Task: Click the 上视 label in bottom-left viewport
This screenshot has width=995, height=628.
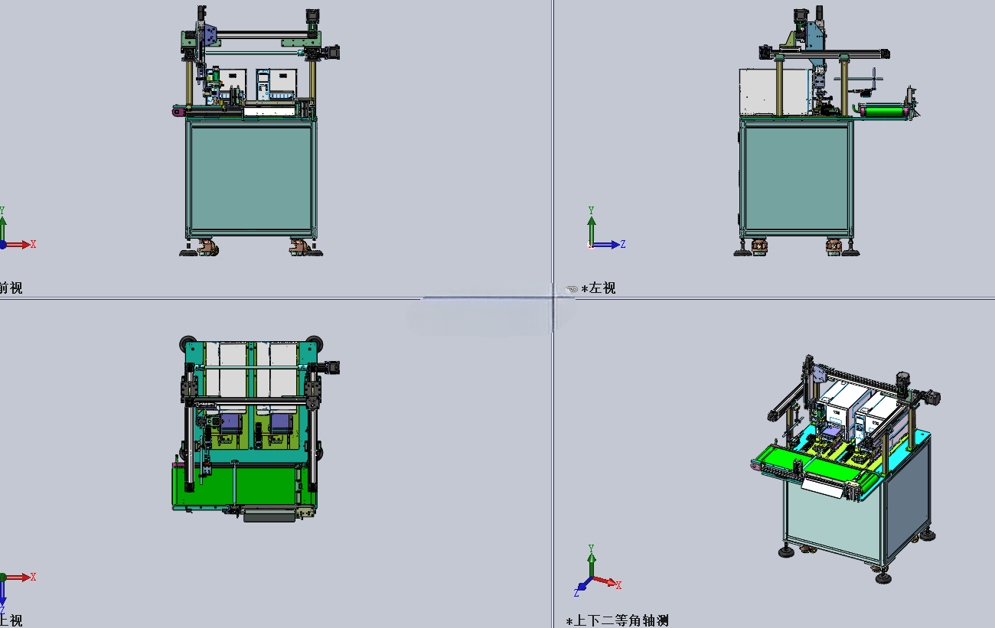Action: point(11,620)
